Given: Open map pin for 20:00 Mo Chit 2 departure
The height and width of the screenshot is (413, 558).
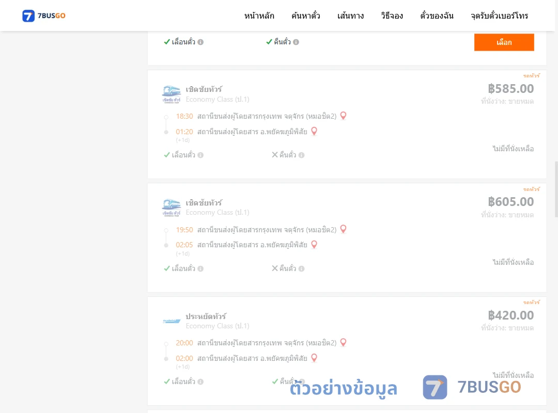Looking at the screenshot, I should 343,343.
